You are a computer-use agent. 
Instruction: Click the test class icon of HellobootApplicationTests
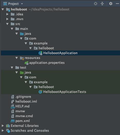40,92
